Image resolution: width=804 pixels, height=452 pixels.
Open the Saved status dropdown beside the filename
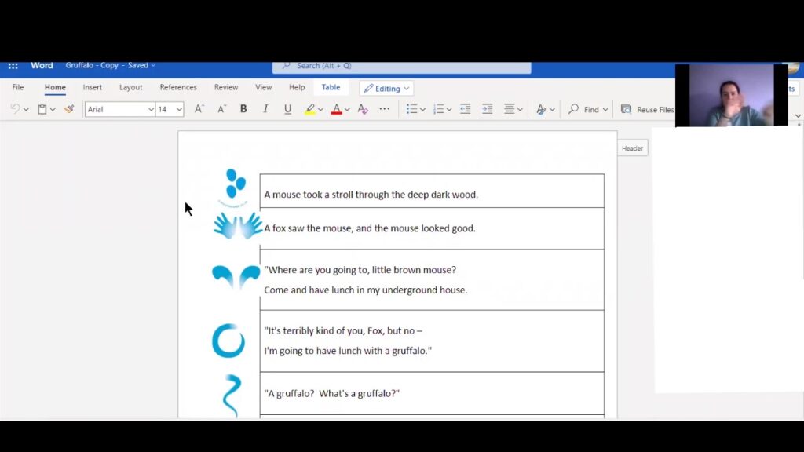(x=141, y=65)
